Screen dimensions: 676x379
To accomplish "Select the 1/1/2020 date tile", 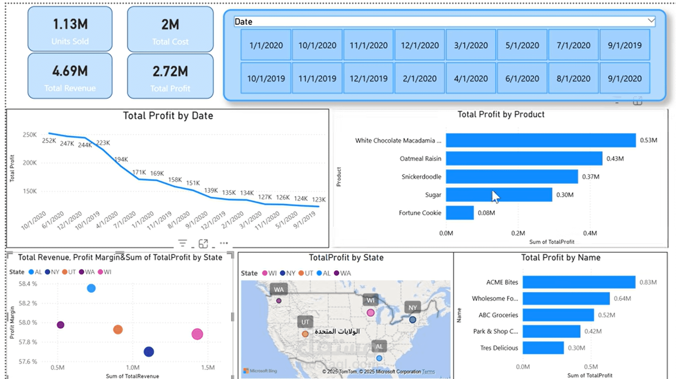I will pos(266,45).
